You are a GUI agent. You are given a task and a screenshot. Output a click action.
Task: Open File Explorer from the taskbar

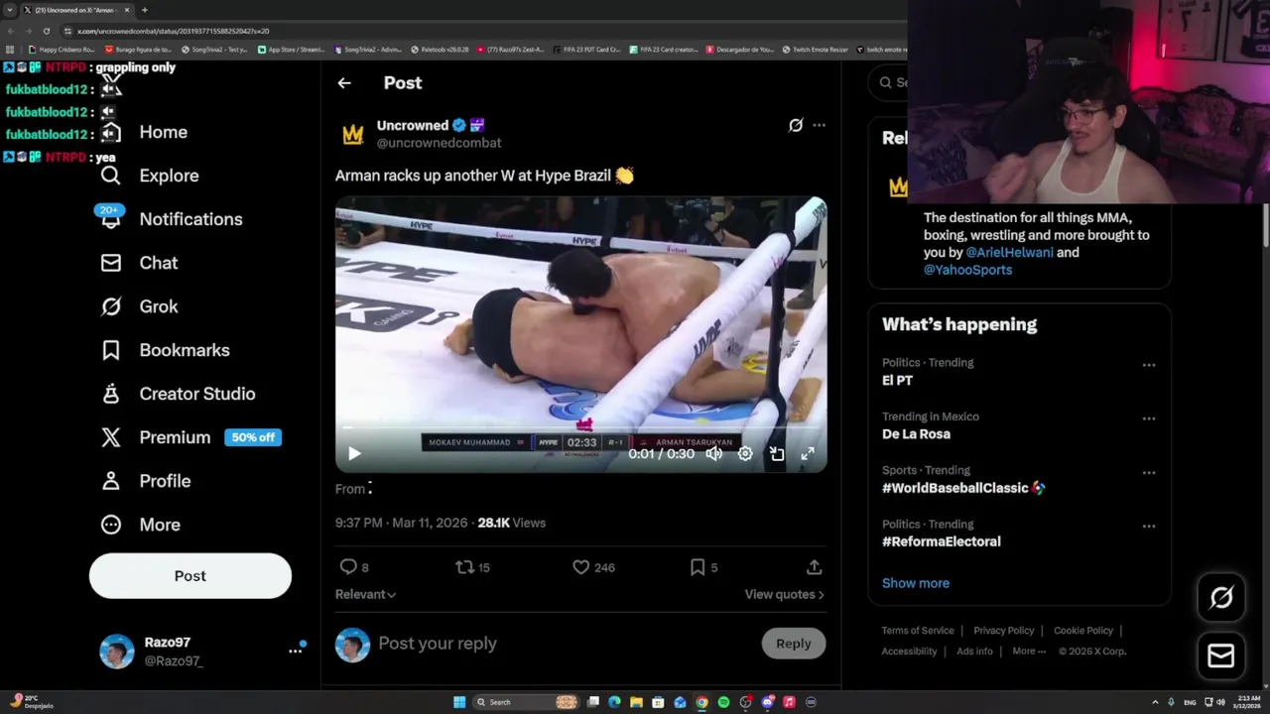636,702
